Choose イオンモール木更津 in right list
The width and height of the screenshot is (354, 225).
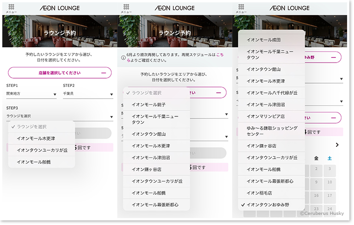coord(271,81)
